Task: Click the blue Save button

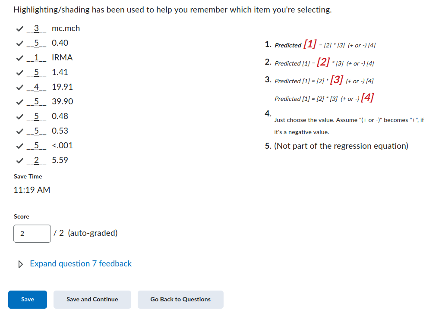Action: (x=28, y=300)
